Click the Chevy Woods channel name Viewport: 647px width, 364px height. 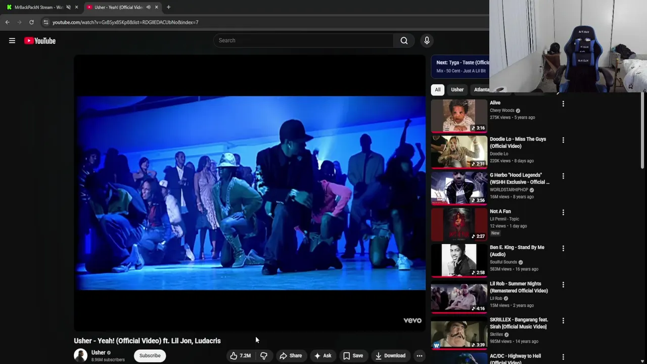point(502,111)
